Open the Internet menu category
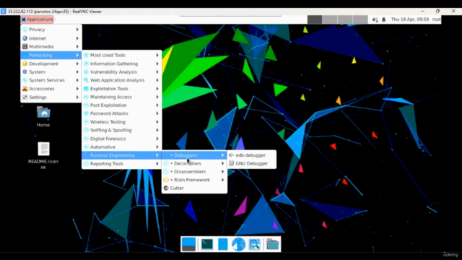Screen dimensions: 462x260 click(x=51, y=38)
